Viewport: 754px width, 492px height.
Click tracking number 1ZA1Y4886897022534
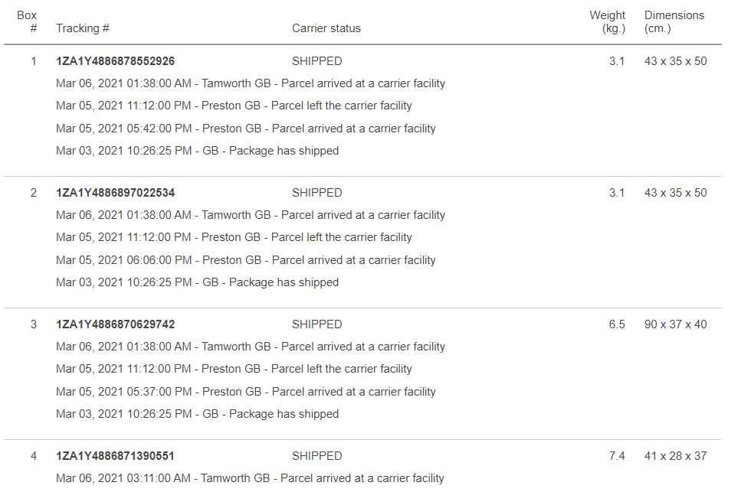(x=115, y=193)
